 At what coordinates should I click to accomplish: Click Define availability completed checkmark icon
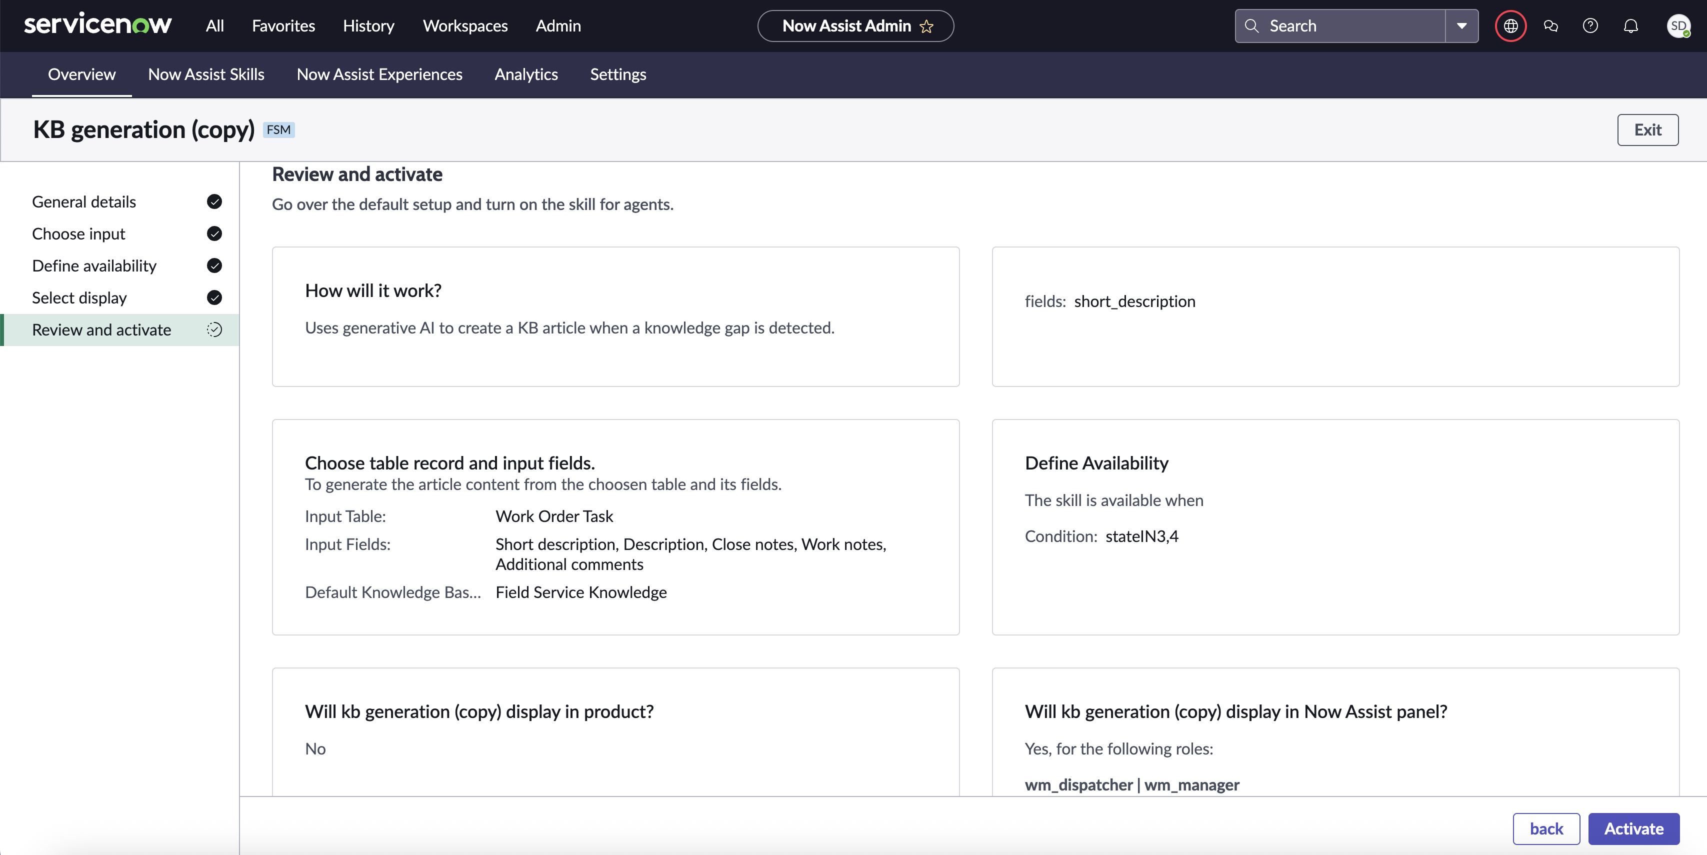click(214, 265)
